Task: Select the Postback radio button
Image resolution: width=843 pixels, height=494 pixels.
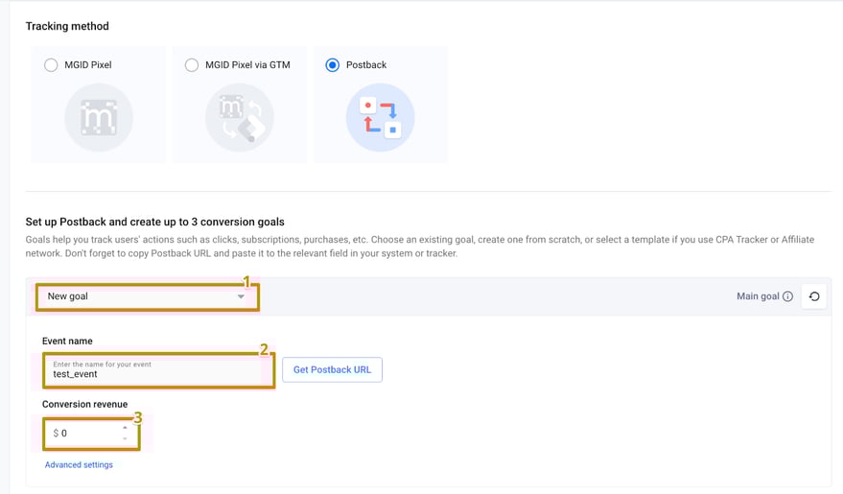Action: [x=333, y=65]
